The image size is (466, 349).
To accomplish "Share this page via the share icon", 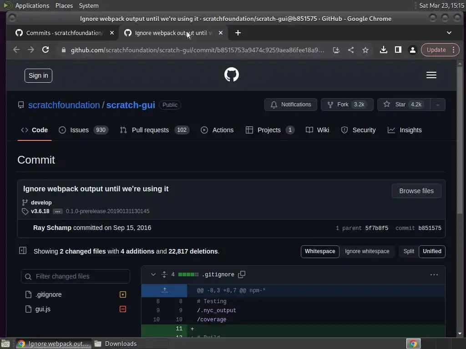I will [351, 50].
